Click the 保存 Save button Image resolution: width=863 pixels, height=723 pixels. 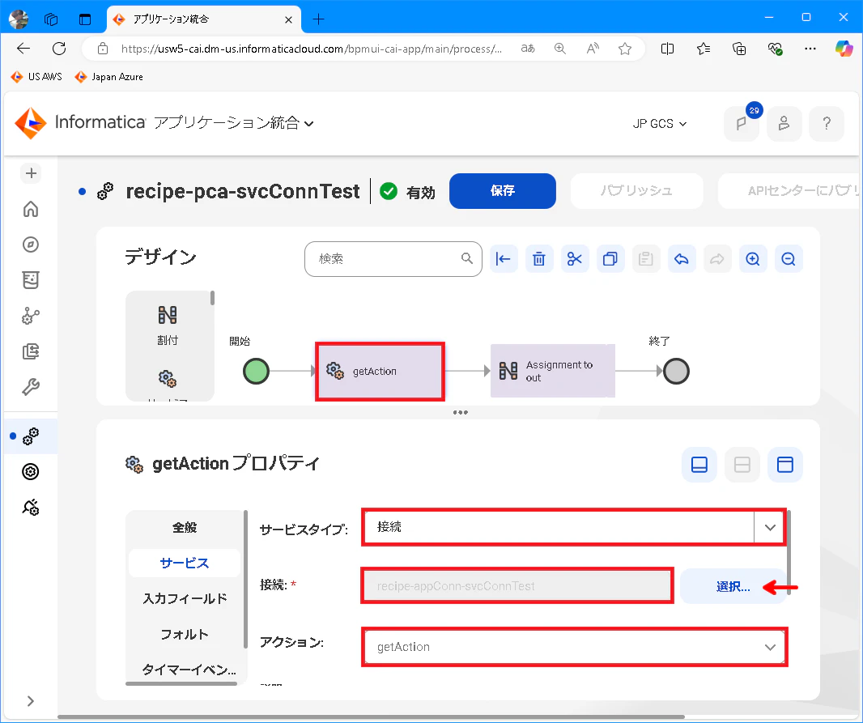tap(503, 191)
